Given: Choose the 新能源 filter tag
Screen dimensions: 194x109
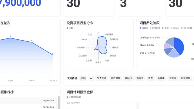Looking at the screenshot, I should point(140,78).
